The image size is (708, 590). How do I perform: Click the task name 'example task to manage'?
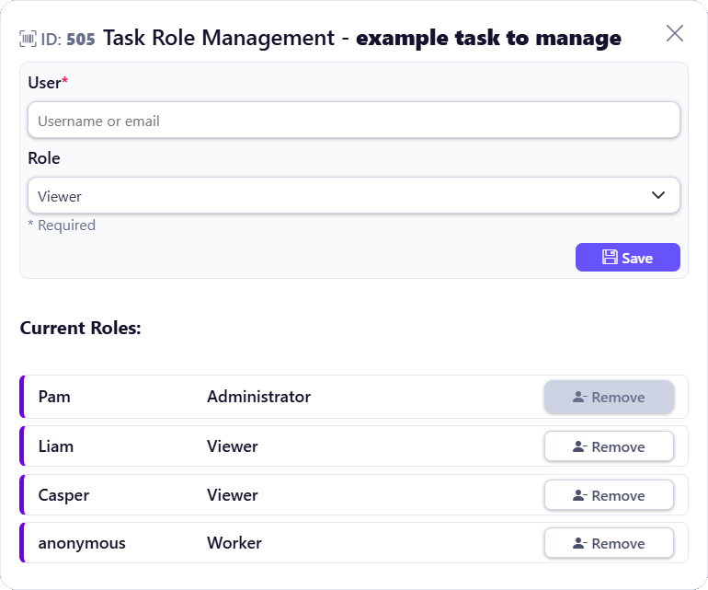click(x=488, y=38)
